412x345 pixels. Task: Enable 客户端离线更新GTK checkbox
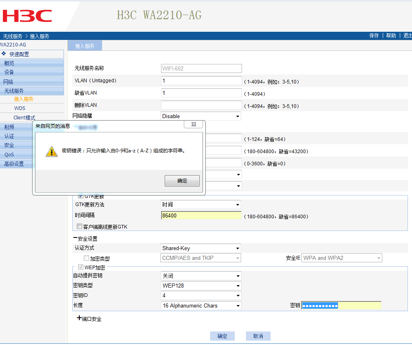point(80,226)
